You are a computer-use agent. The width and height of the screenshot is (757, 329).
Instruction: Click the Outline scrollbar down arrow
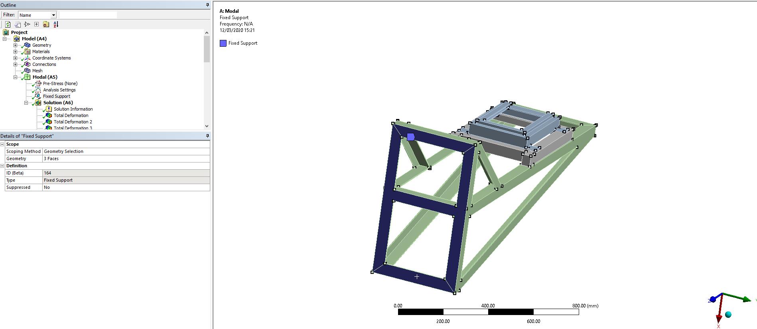(207, 126)
